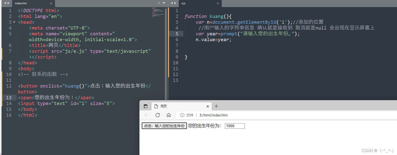Click the code minimap in index.htm pane
Screen dimensions: 397x155
tap(158, 12)
